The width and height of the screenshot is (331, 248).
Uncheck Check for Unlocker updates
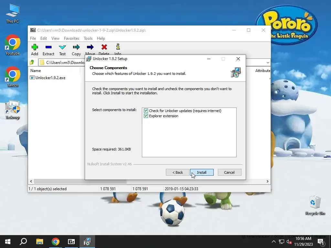coord(146,111)
